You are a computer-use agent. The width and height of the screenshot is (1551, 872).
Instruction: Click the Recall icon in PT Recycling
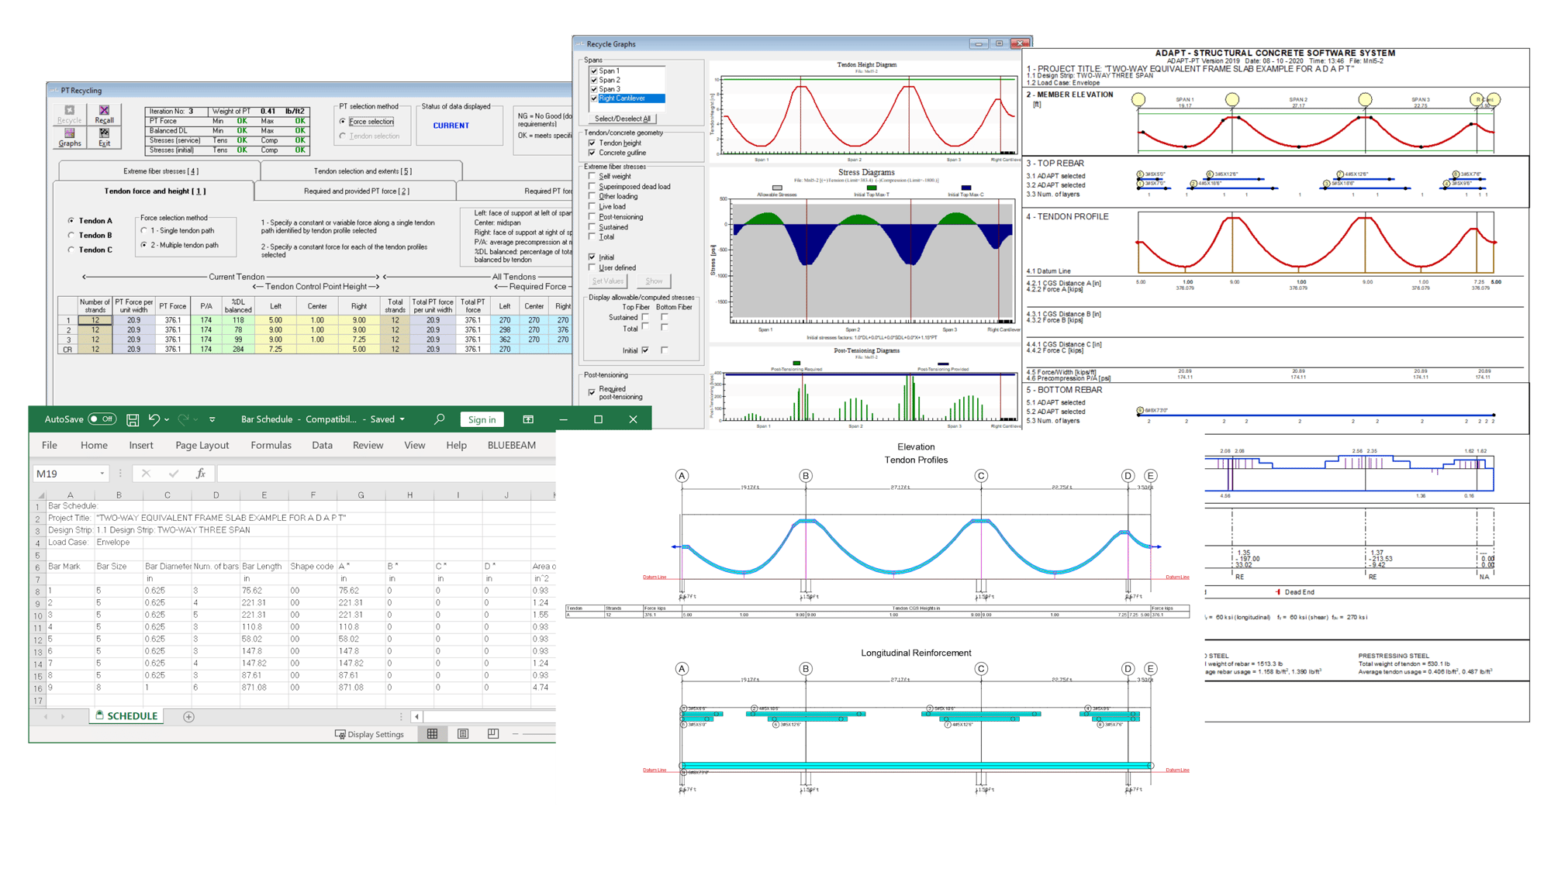(x=104, y=111)
